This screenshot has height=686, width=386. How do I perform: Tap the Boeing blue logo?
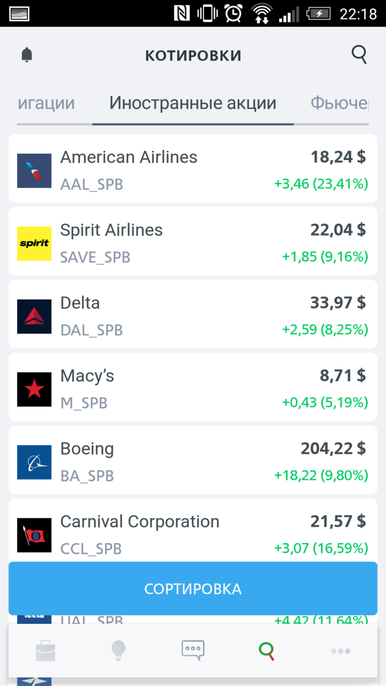point(34,462)
